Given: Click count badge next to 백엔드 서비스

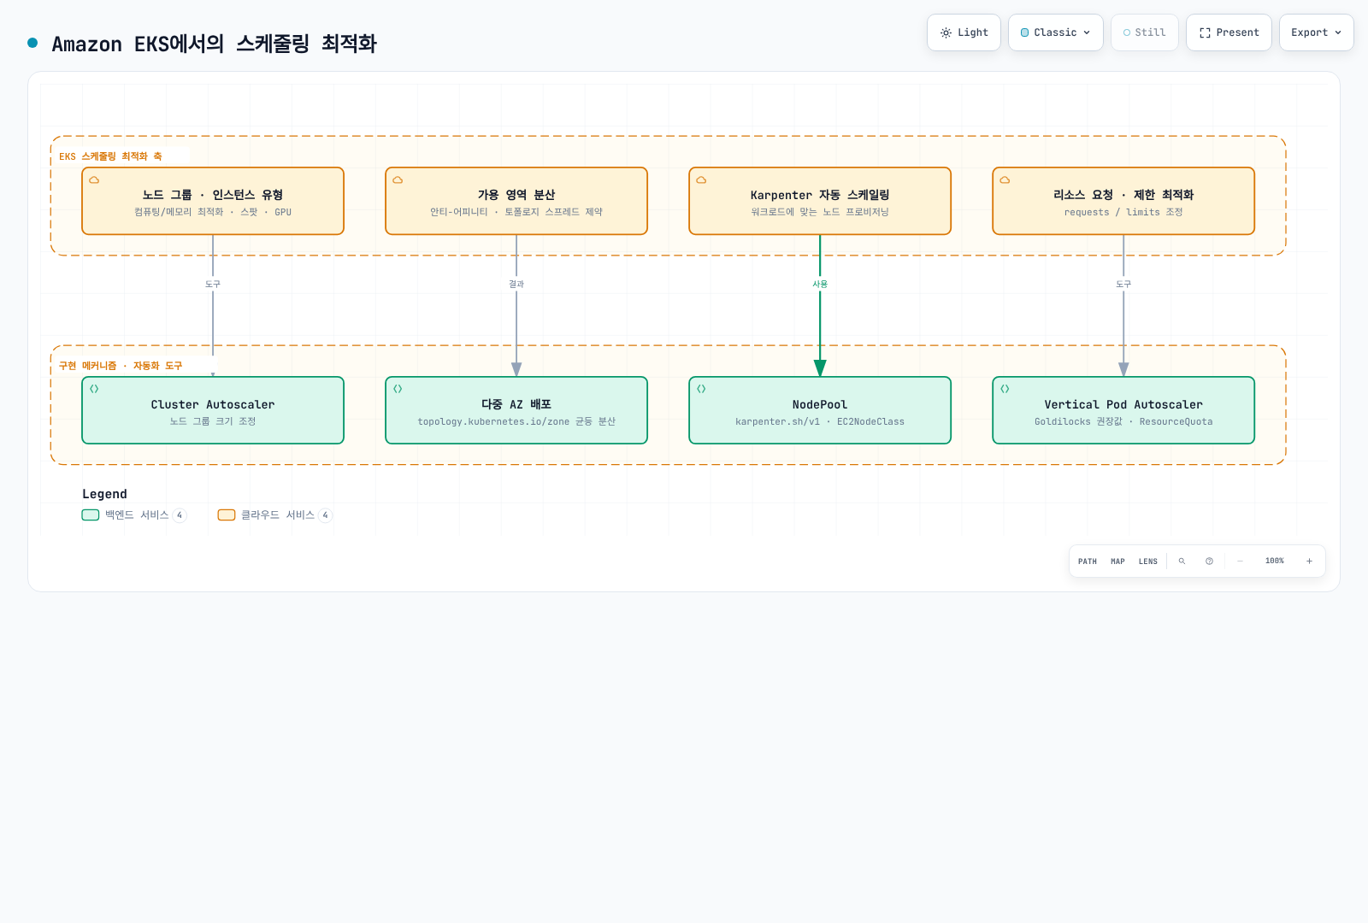Looking at the screenshot, I should (x=180, y=515).
